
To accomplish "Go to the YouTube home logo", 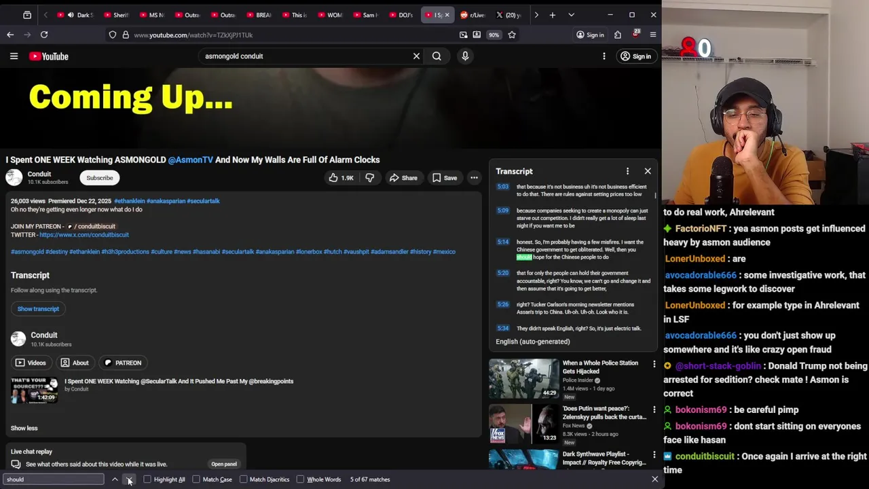I will pyautogui.click(x=49, y=56).
